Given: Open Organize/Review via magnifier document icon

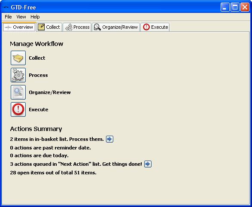Looking at the screenshot, I should coord(18,92).
